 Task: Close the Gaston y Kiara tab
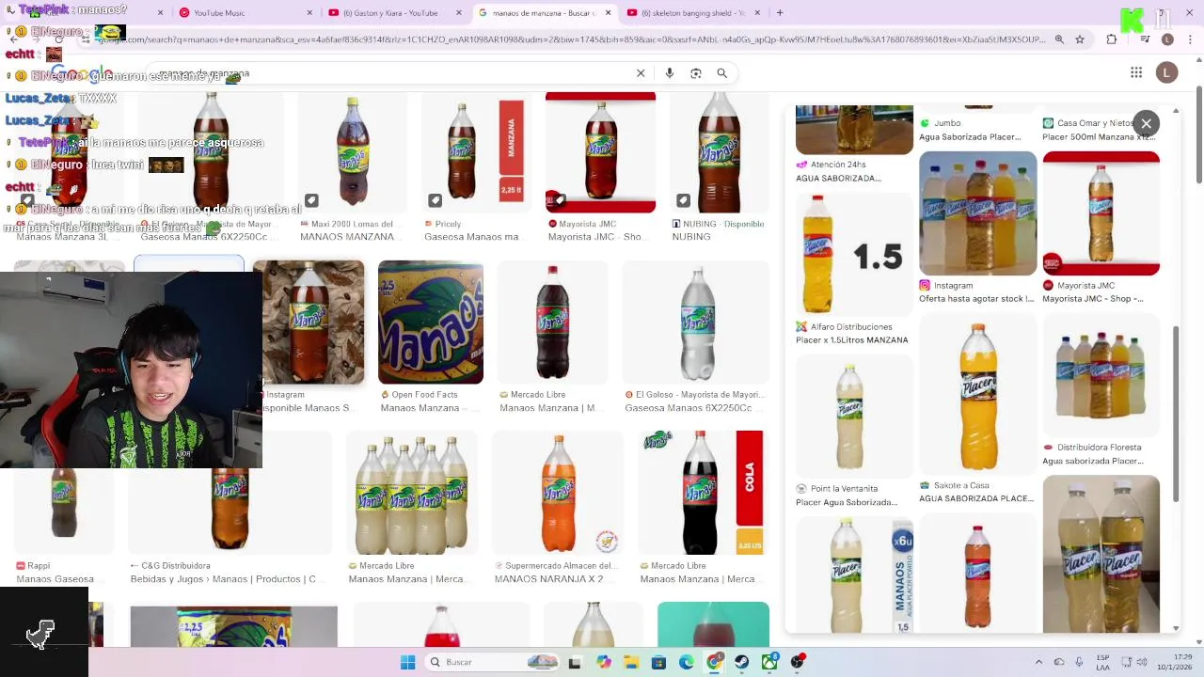(x=458, y=13)
